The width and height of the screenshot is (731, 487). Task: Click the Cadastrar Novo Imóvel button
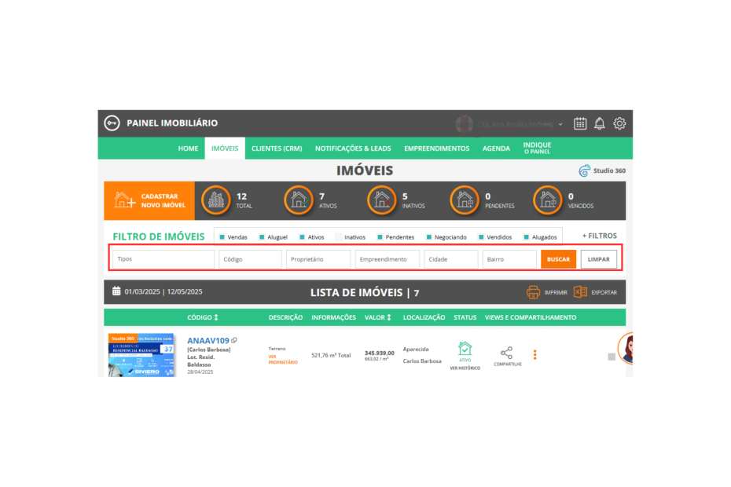149,201
